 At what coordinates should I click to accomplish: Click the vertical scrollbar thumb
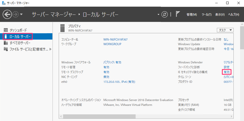242,38
